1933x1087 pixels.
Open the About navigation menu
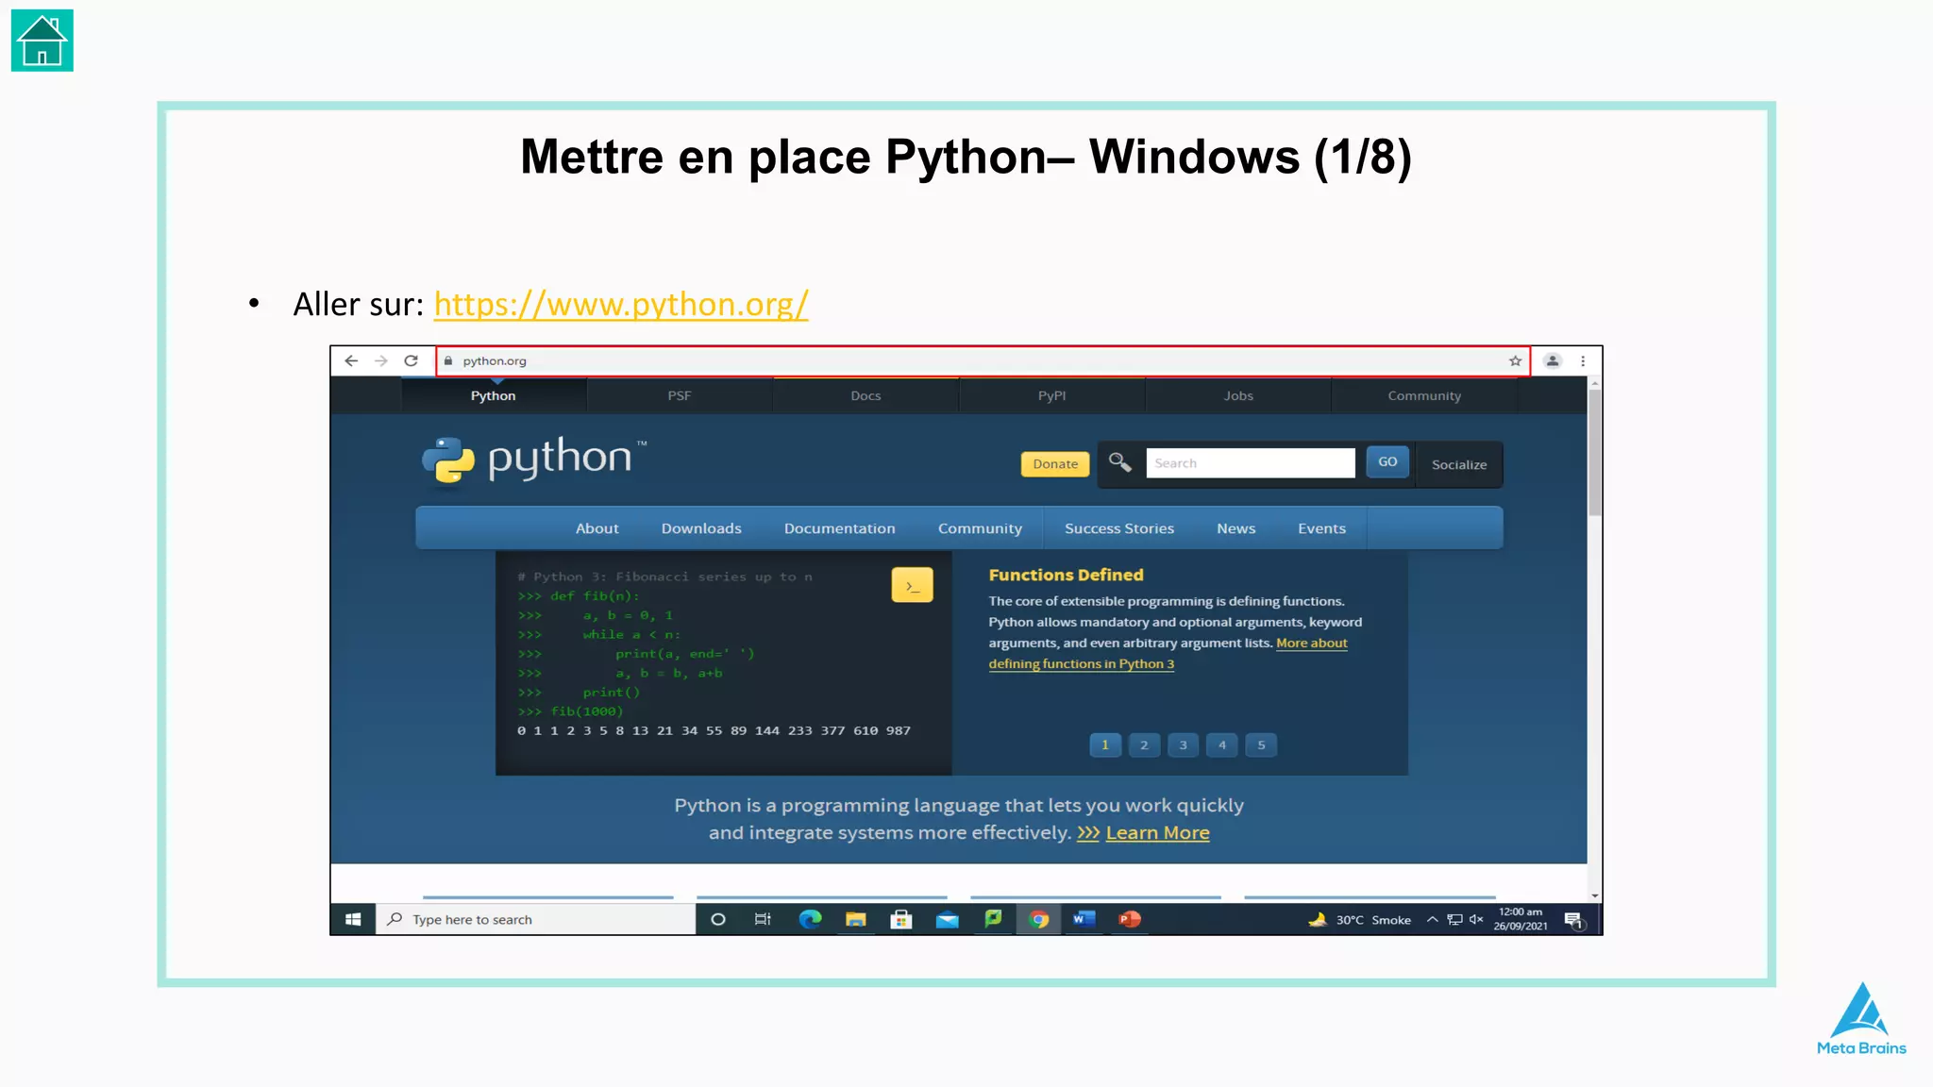(597, 528)
